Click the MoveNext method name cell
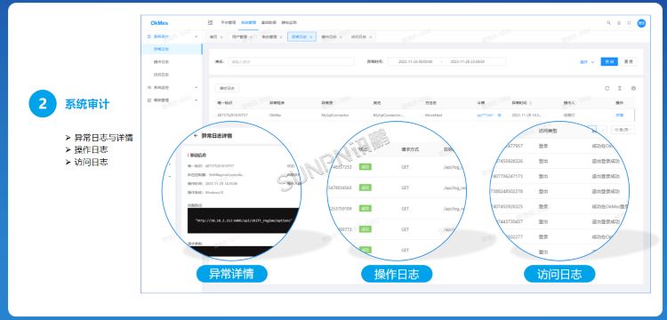This screenshot has width=667, height=320. click(x=433, y=116)
